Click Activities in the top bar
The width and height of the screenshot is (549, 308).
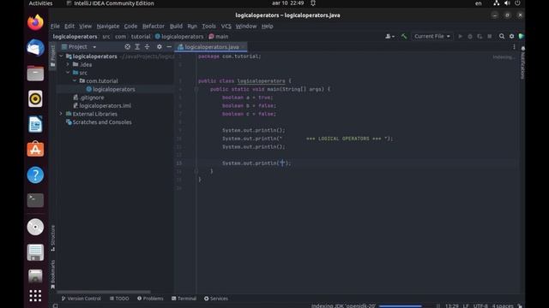click(40, 3)
